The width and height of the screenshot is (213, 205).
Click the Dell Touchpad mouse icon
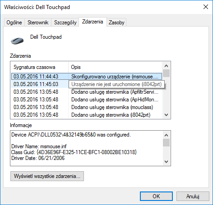pyautogui.click(x=17, y=41)
